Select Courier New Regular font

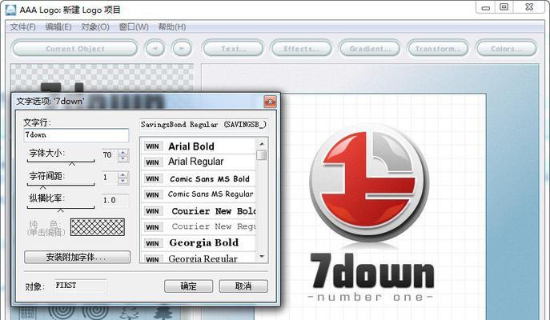click(x=199, y=227)
